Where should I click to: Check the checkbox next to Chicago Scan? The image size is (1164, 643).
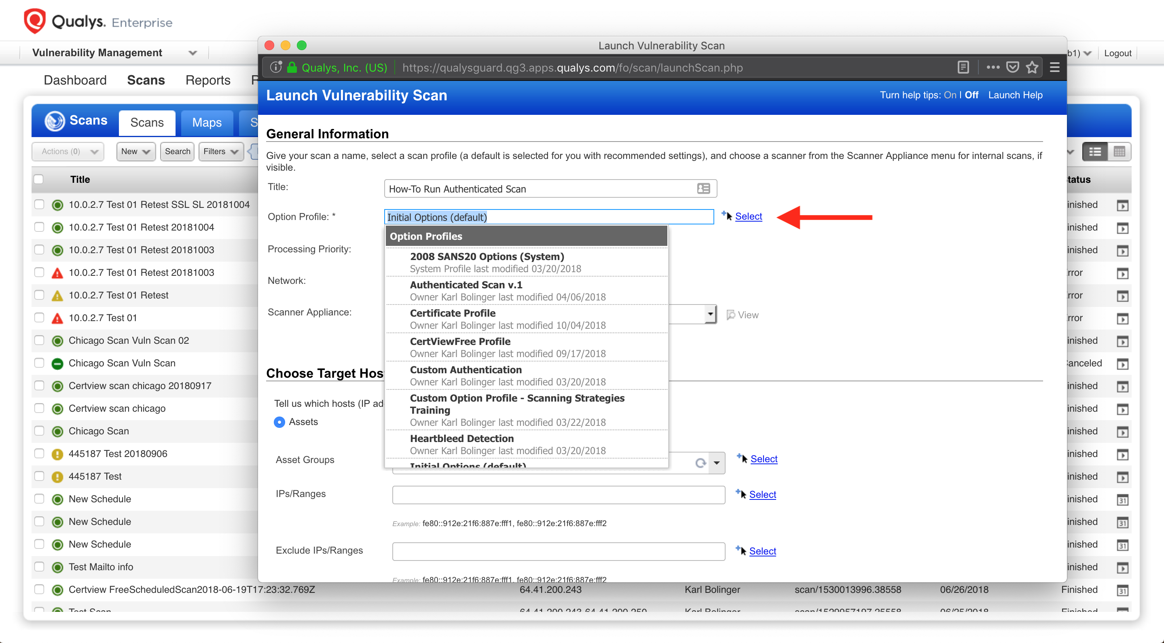[x=39, y=431]
